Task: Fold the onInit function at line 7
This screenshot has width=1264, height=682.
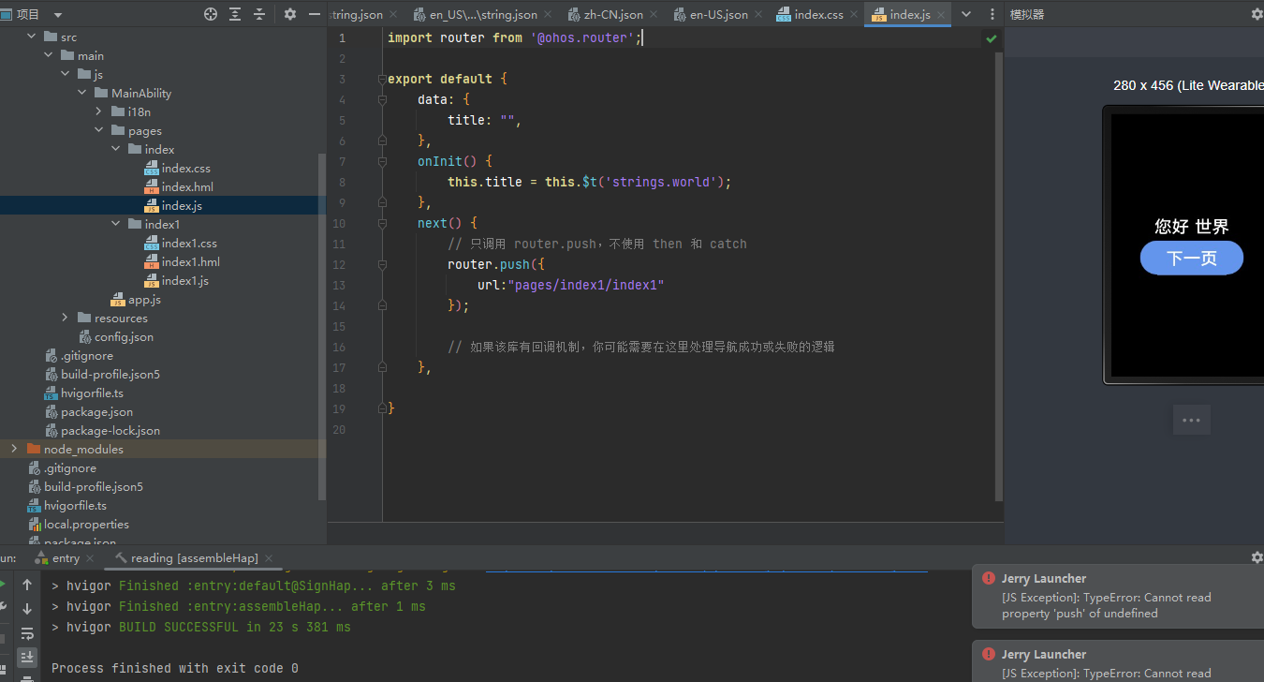Action: [x=382, y=161]
